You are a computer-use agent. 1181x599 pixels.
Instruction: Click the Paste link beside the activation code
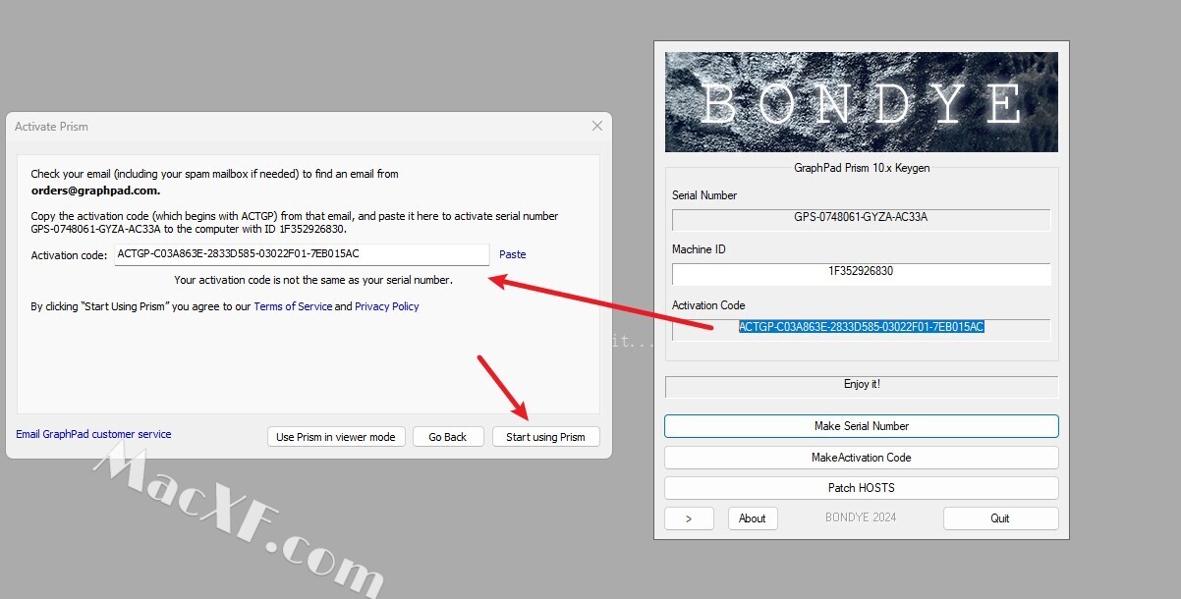[x=513, y=254]
